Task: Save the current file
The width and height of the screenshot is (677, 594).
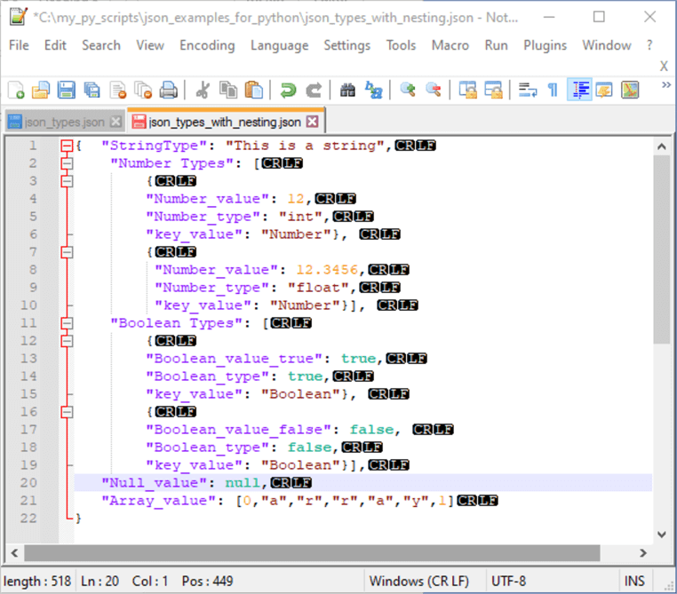Action: 66,91
